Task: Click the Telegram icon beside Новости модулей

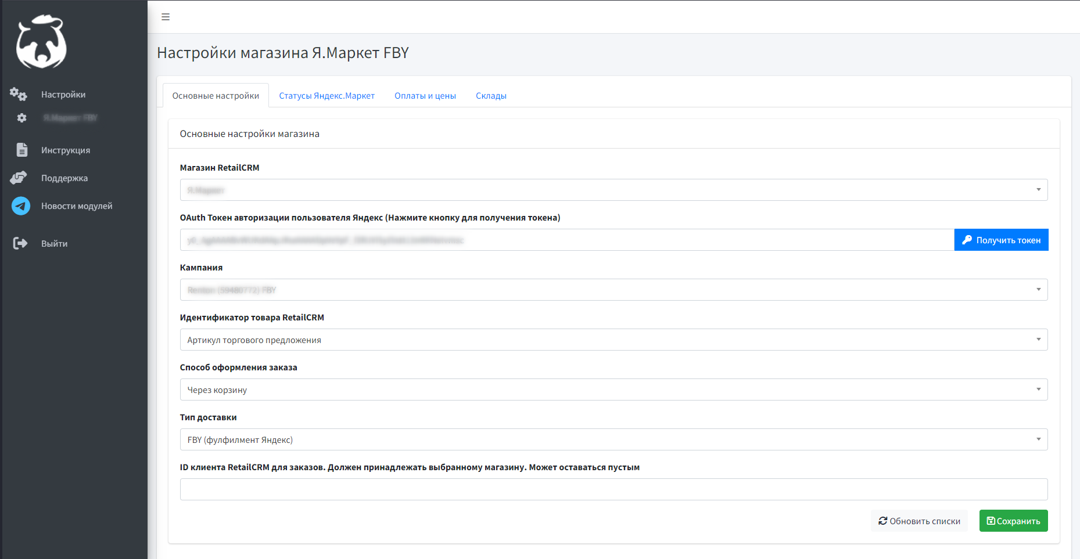Action: 21,205
